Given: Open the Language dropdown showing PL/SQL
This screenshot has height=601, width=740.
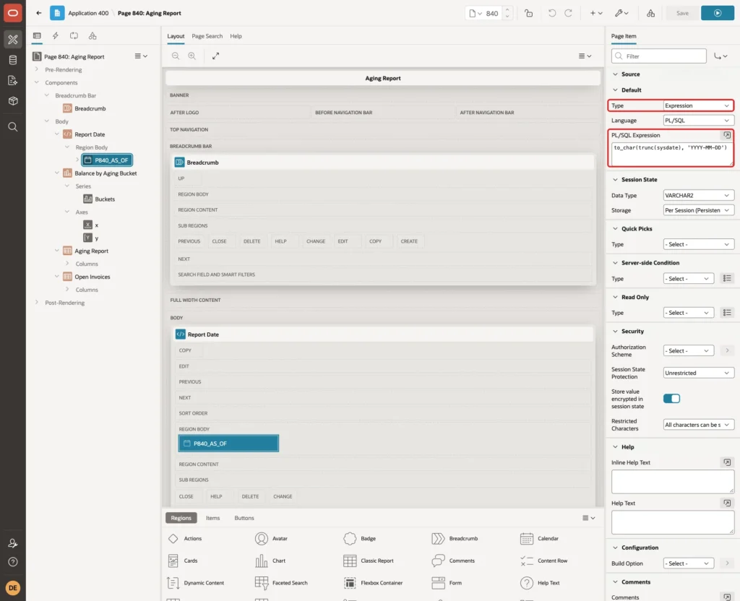Looking at the screenshot, I should [698, 121].
